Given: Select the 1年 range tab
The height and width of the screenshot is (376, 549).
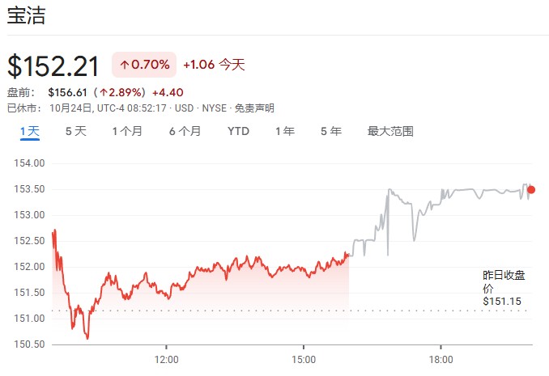Looking at the screenshot, I should click(x=284, y=131).
